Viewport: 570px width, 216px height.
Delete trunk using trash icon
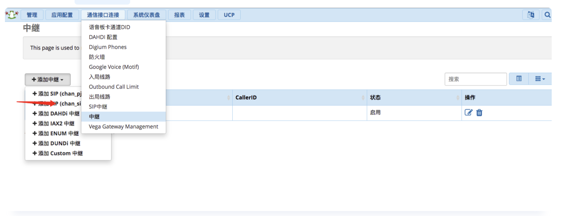coord(479,113)
